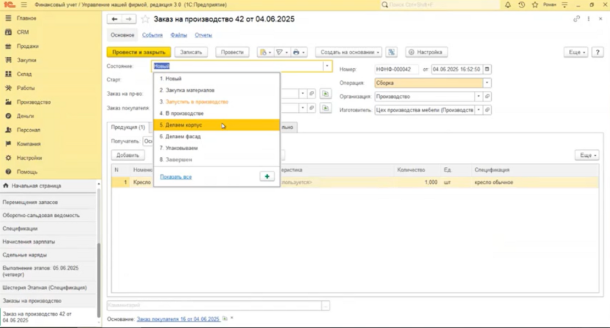
Task: Go back with the left arrow button
Action: [114, 19]
